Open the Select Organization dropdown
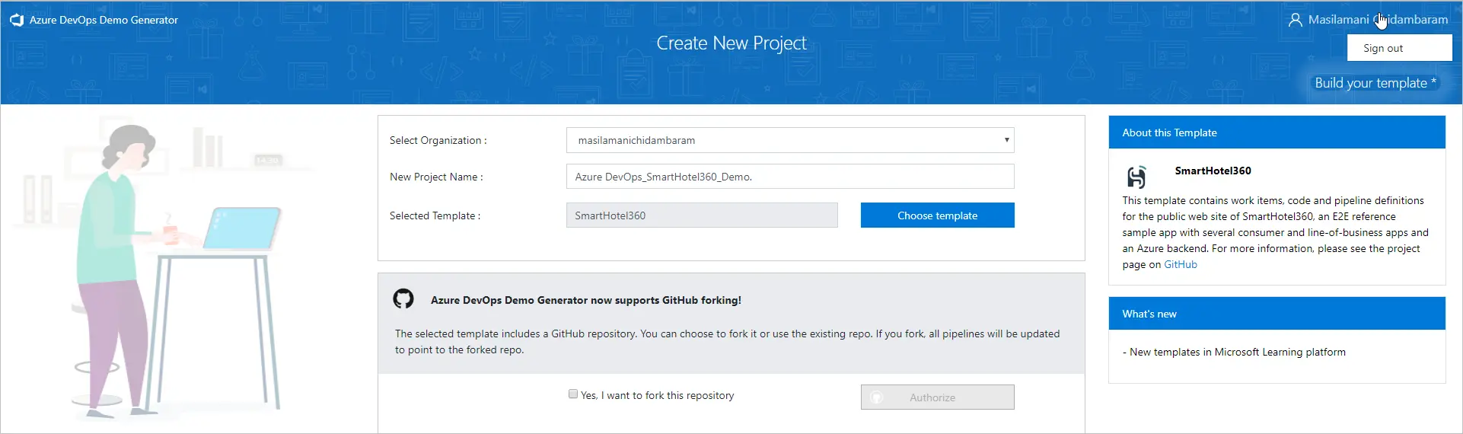 point(789,140)
